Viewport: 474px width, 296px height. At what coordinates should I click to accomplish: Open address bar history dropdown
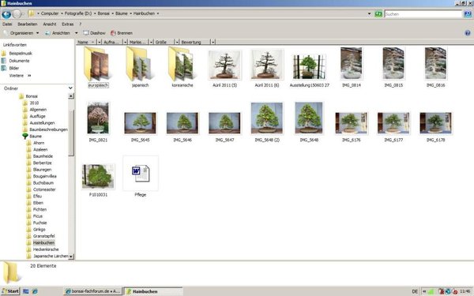coord(369,14)
